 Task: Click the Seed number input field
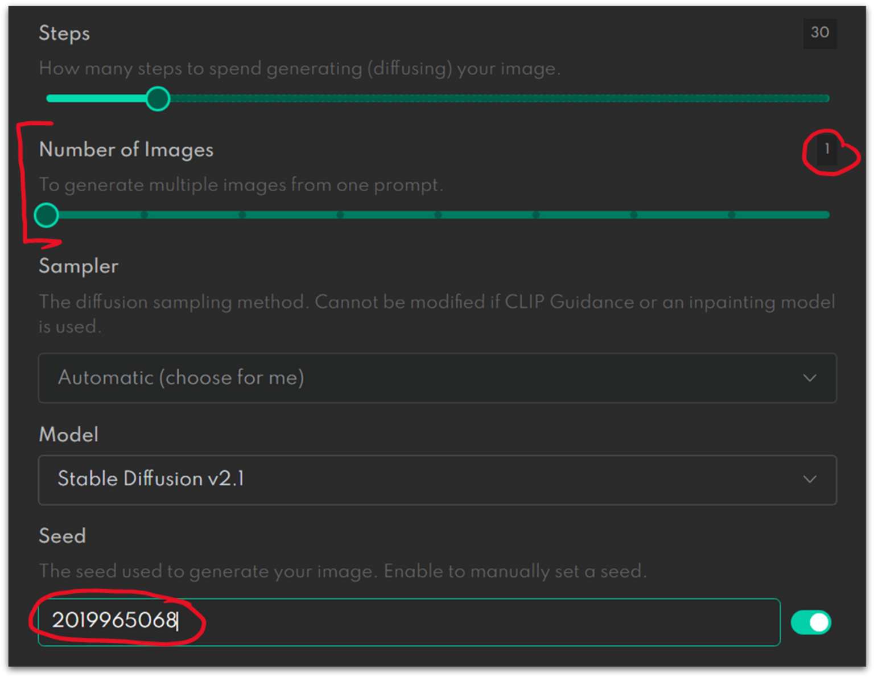click(x=408, y=621)
